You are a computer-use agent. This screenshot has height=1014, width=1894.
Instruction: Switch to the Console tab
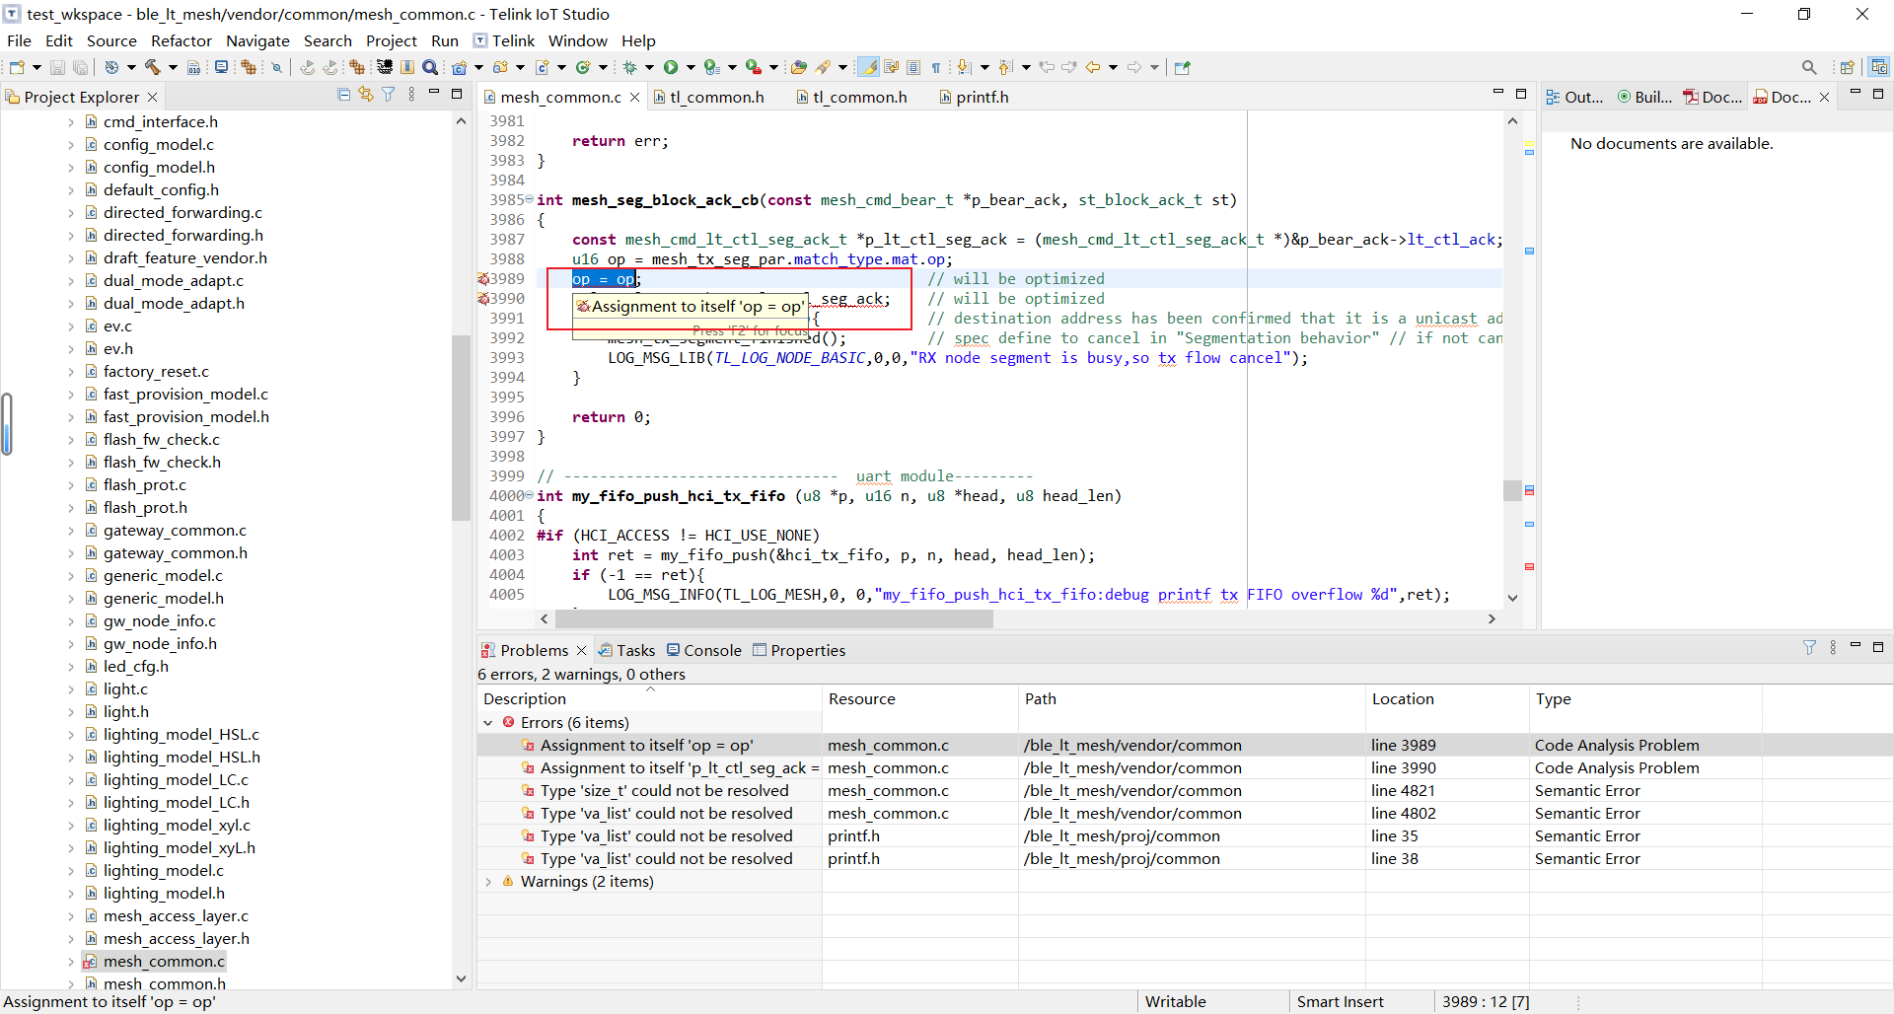coord(703,650)
